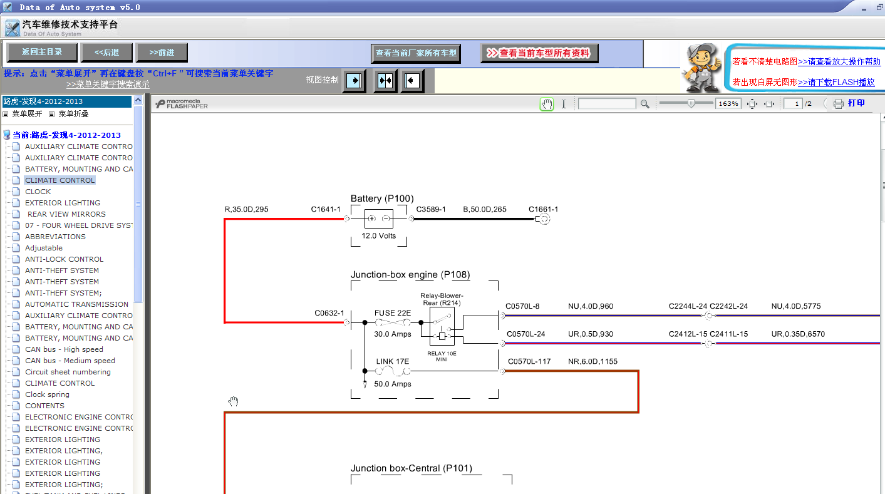Select the hand pan tool
Viewport: 885px width, 494px height.
(x=547, y=104)
